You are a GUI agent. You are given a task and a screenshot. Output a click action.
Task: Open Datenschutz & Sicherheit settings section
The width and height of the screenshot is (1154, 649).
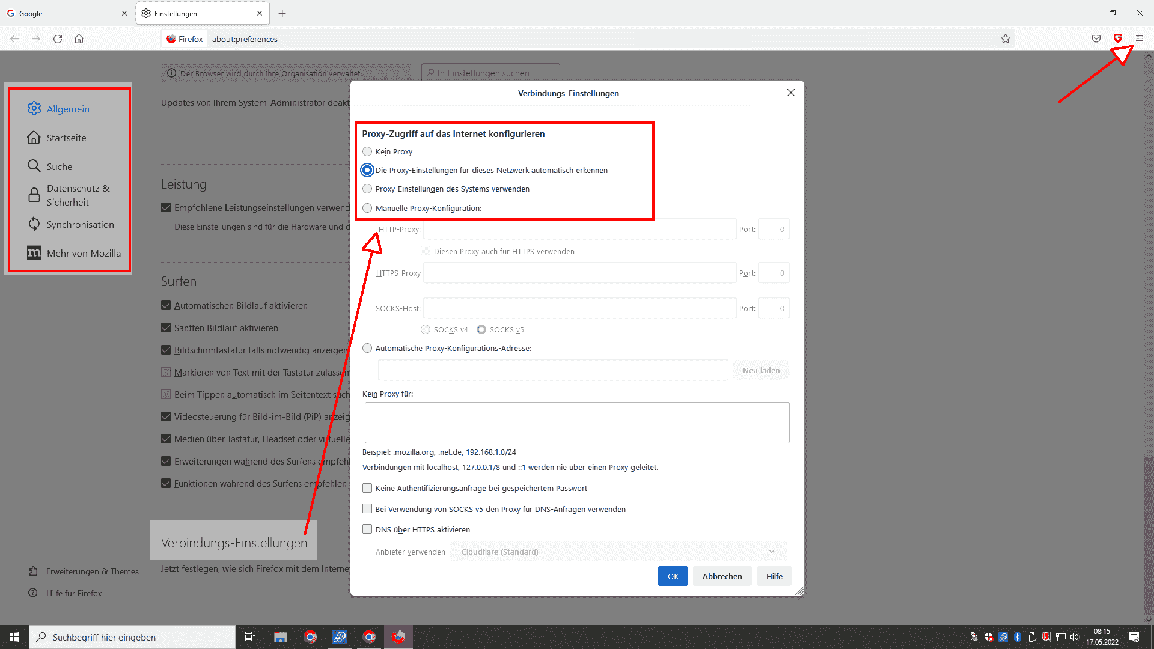pyautogui.click(x=78, y=195)
